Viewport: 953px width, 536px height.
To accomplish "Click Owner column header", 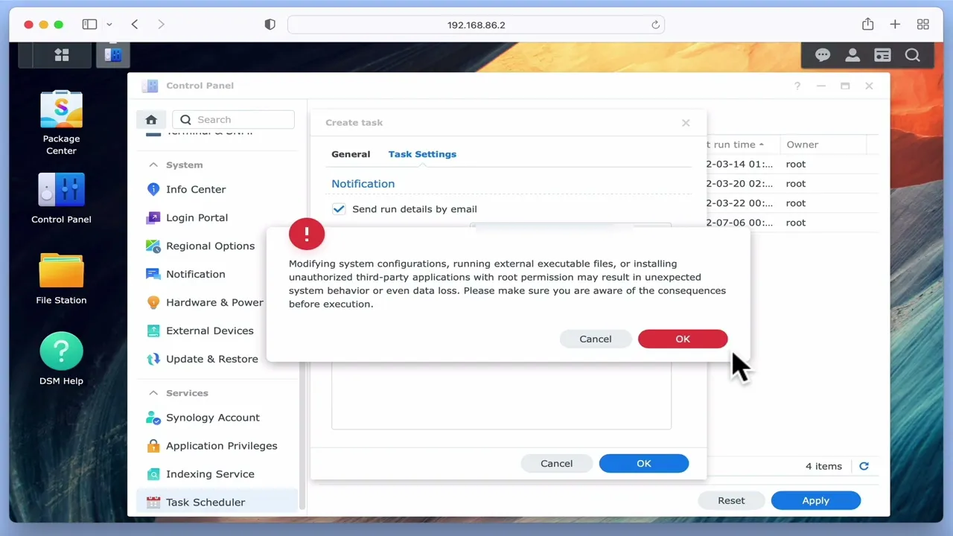I will point(803,144).
